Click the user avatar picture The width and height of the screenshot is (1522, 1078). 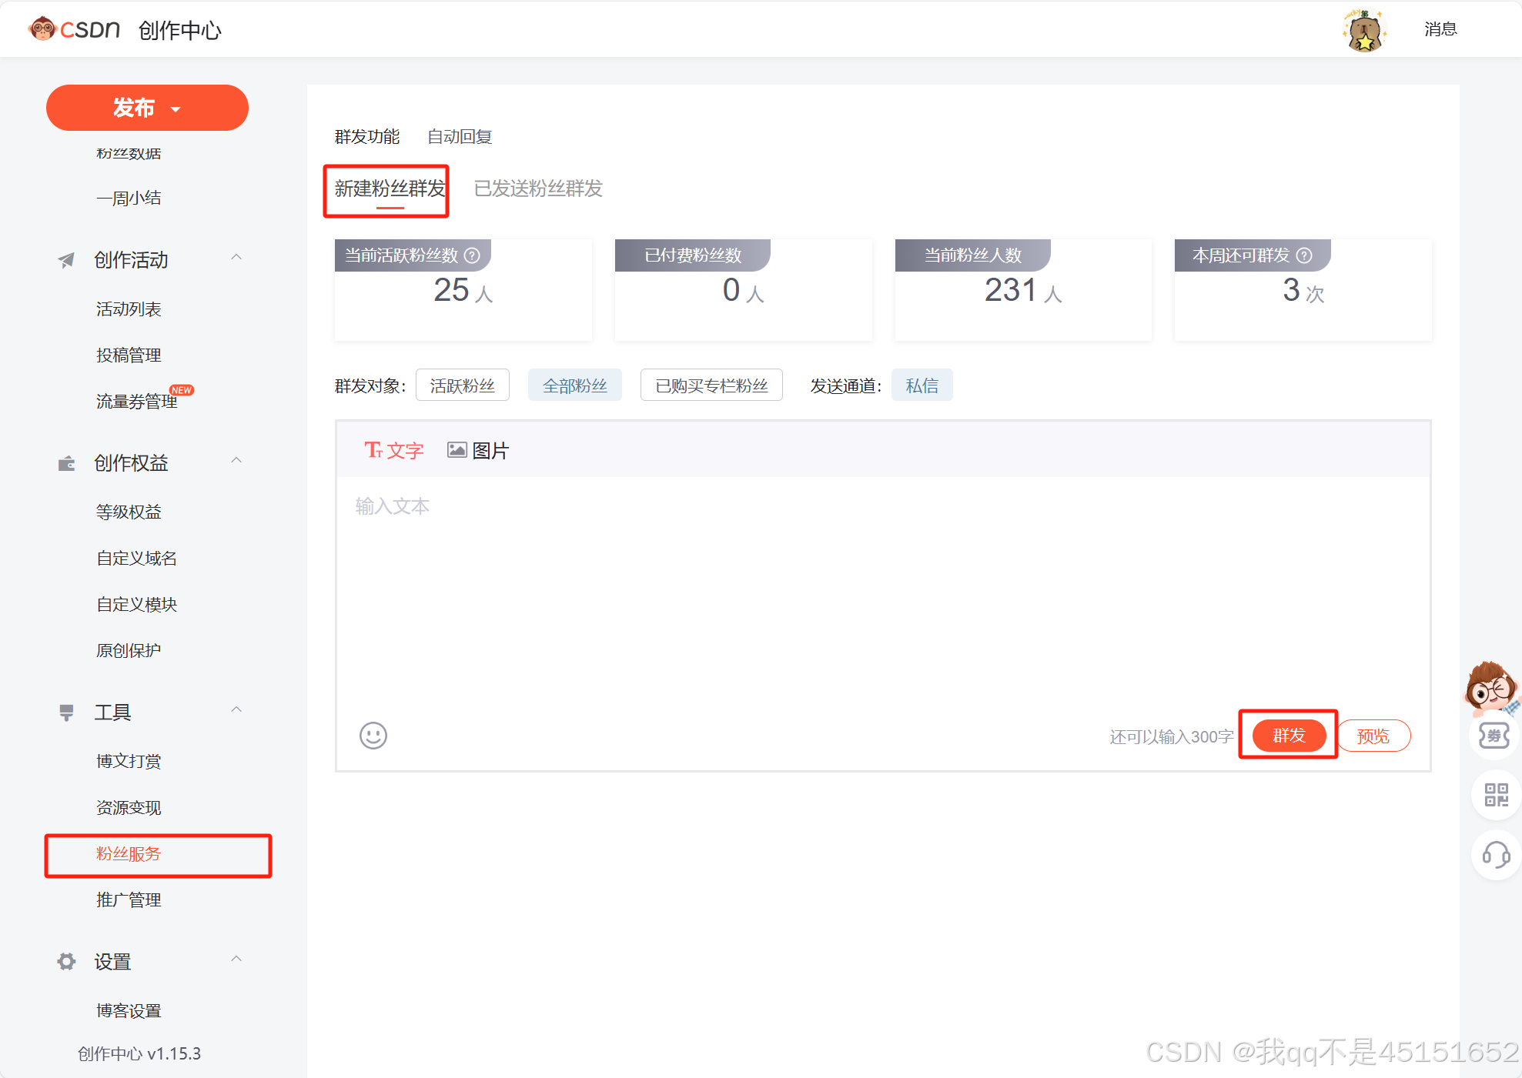click(x=1364, y=31)
